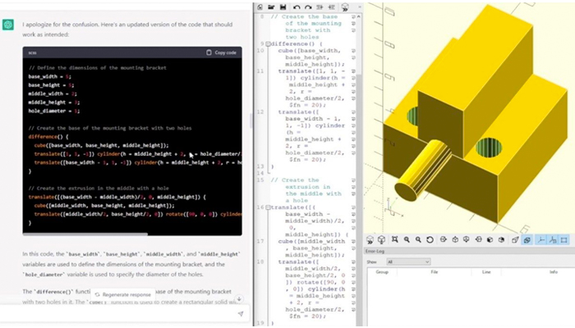Click the Open file icon in editor toolbar
This screenshot has width=575, height=328.
pyautogui.click(x=271, y=7)
